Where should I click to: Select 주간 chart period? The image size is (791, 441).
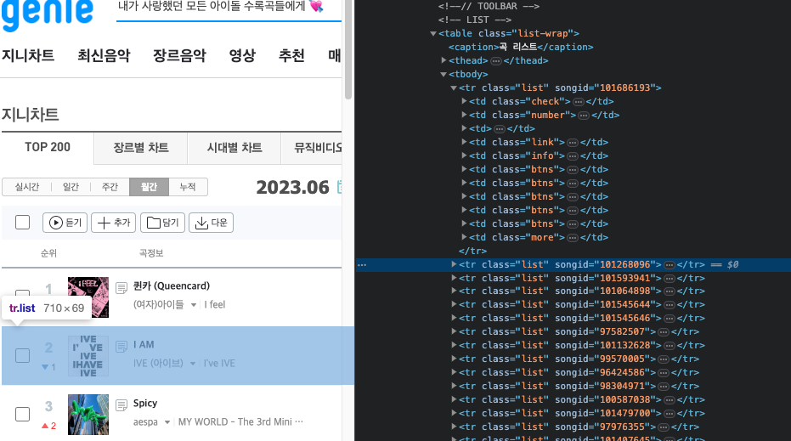(110, 187)
